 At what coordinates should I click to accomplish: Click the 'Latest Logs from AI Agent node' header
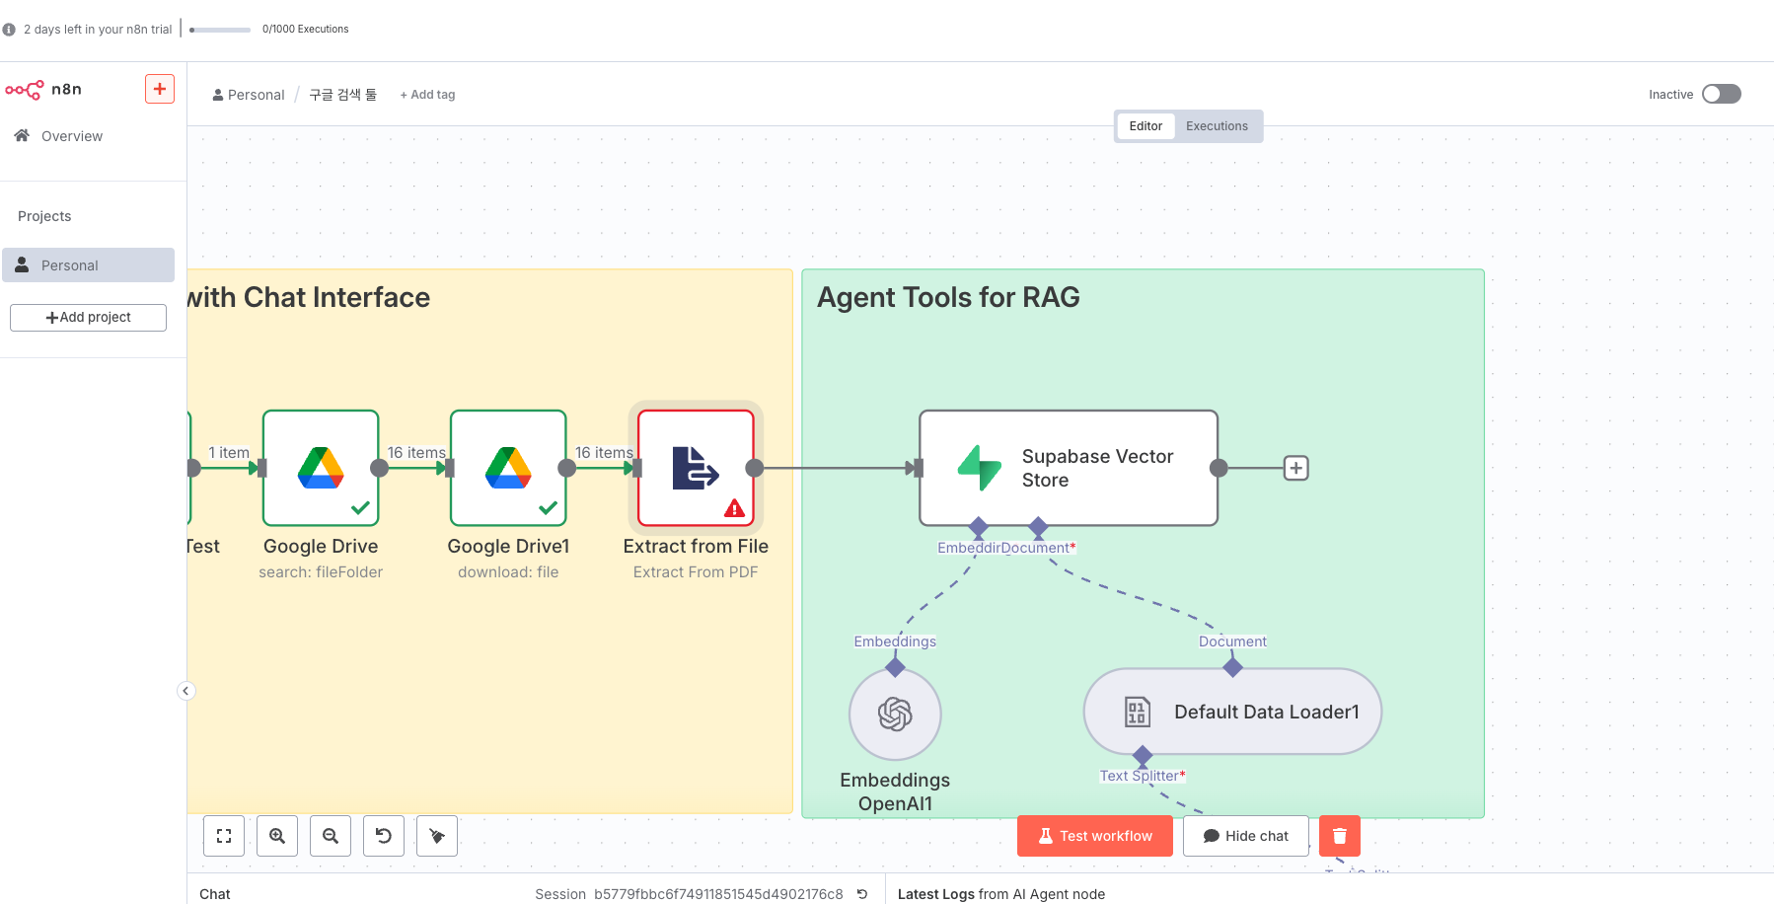coord(1001,894)
